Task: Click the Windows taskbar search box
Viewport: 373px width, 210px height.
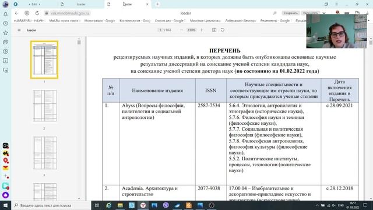Action: pos(51,205)
